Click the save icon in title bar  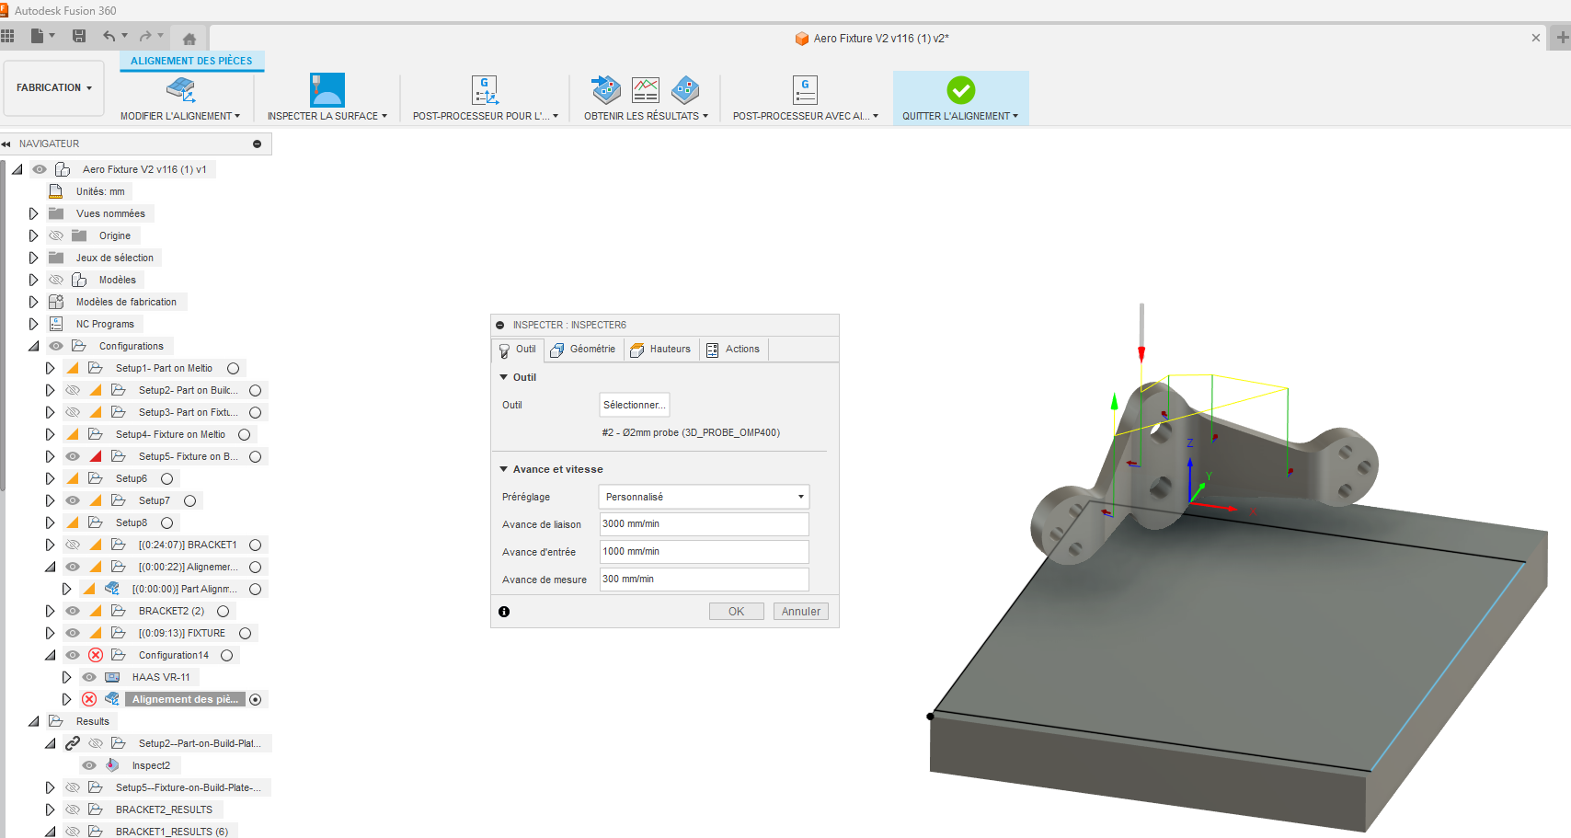pyautogui.click(x=79, y=37)
